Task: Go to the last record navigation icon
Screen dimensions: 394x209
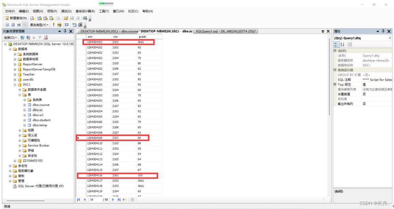Action: [x=120, y=200]
